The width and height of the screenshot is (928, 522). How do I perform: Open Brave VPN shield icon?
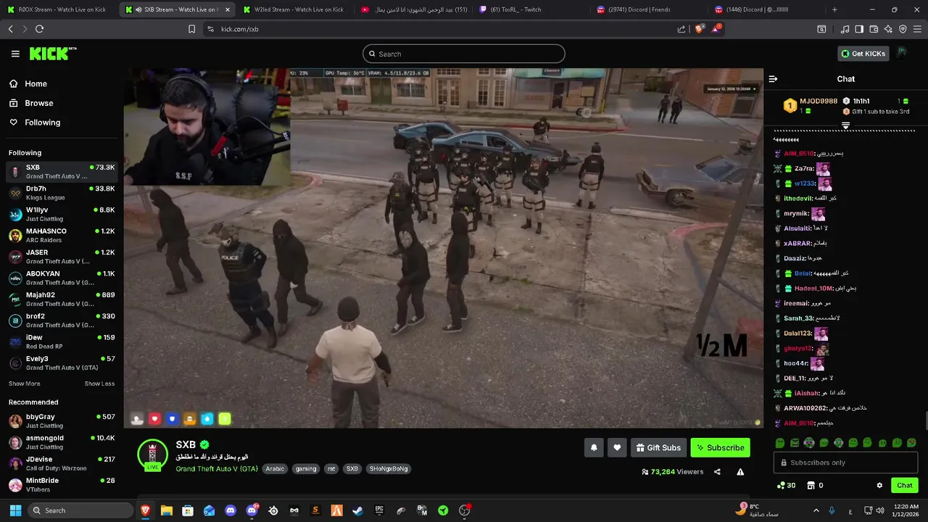click(x=903, y=29)
